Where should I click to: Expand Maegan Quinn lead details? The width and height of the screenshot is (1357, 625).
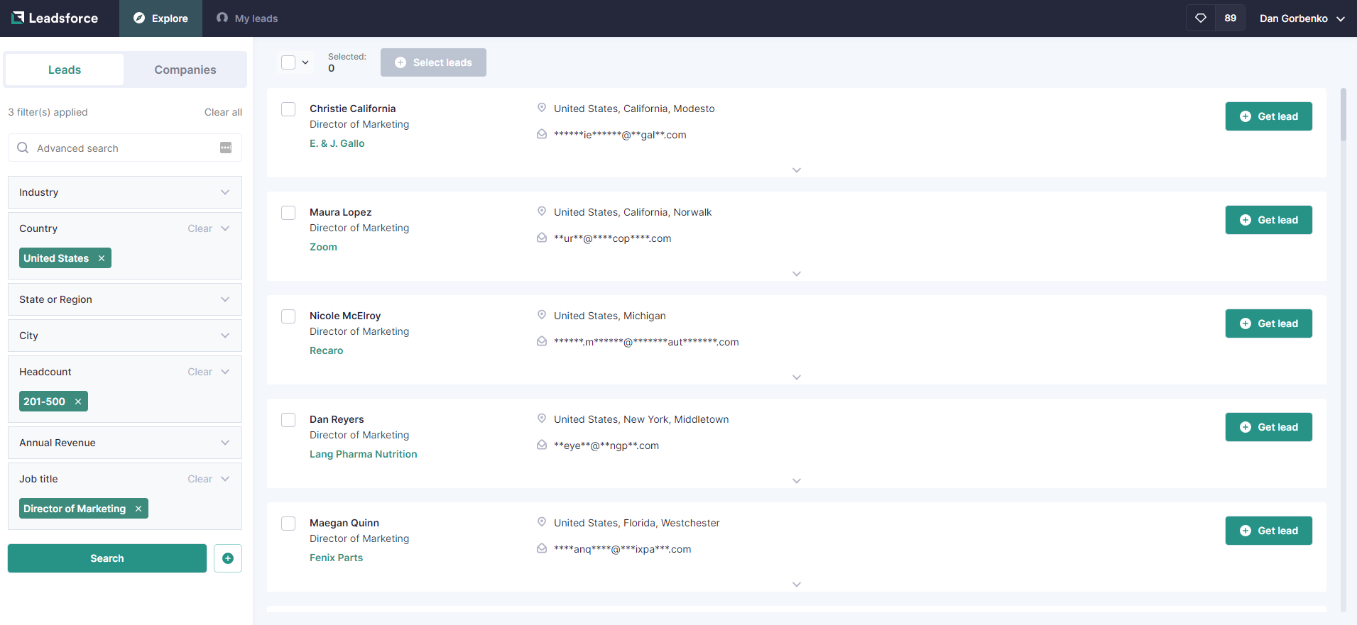(x=797, y=585)
